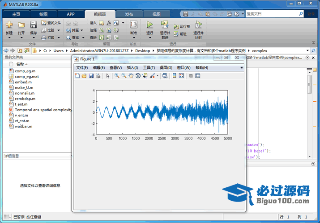The image size is (320, 223).
Task: Select comp_eg.m in the file list
Action: pos(25,71)
